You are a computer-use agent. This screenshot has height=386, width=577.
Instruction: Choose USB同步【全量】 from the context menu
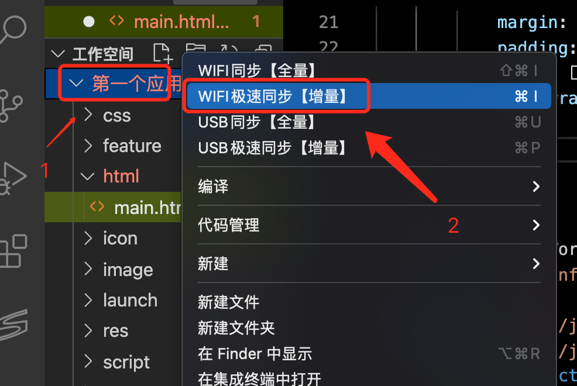click(369, 122)
